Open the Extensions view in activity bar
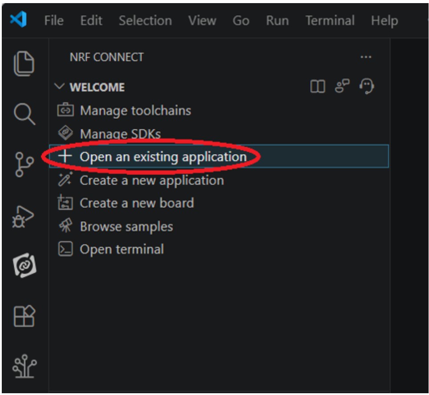Viewport: 429px width, 395px height. [24, 316]
